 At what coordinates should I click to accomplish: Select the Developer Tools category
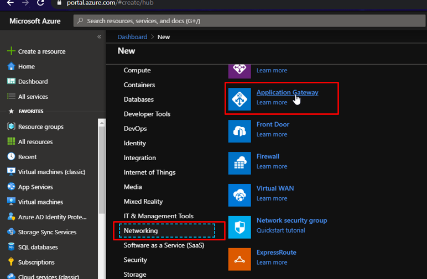(x=147, y=114)
